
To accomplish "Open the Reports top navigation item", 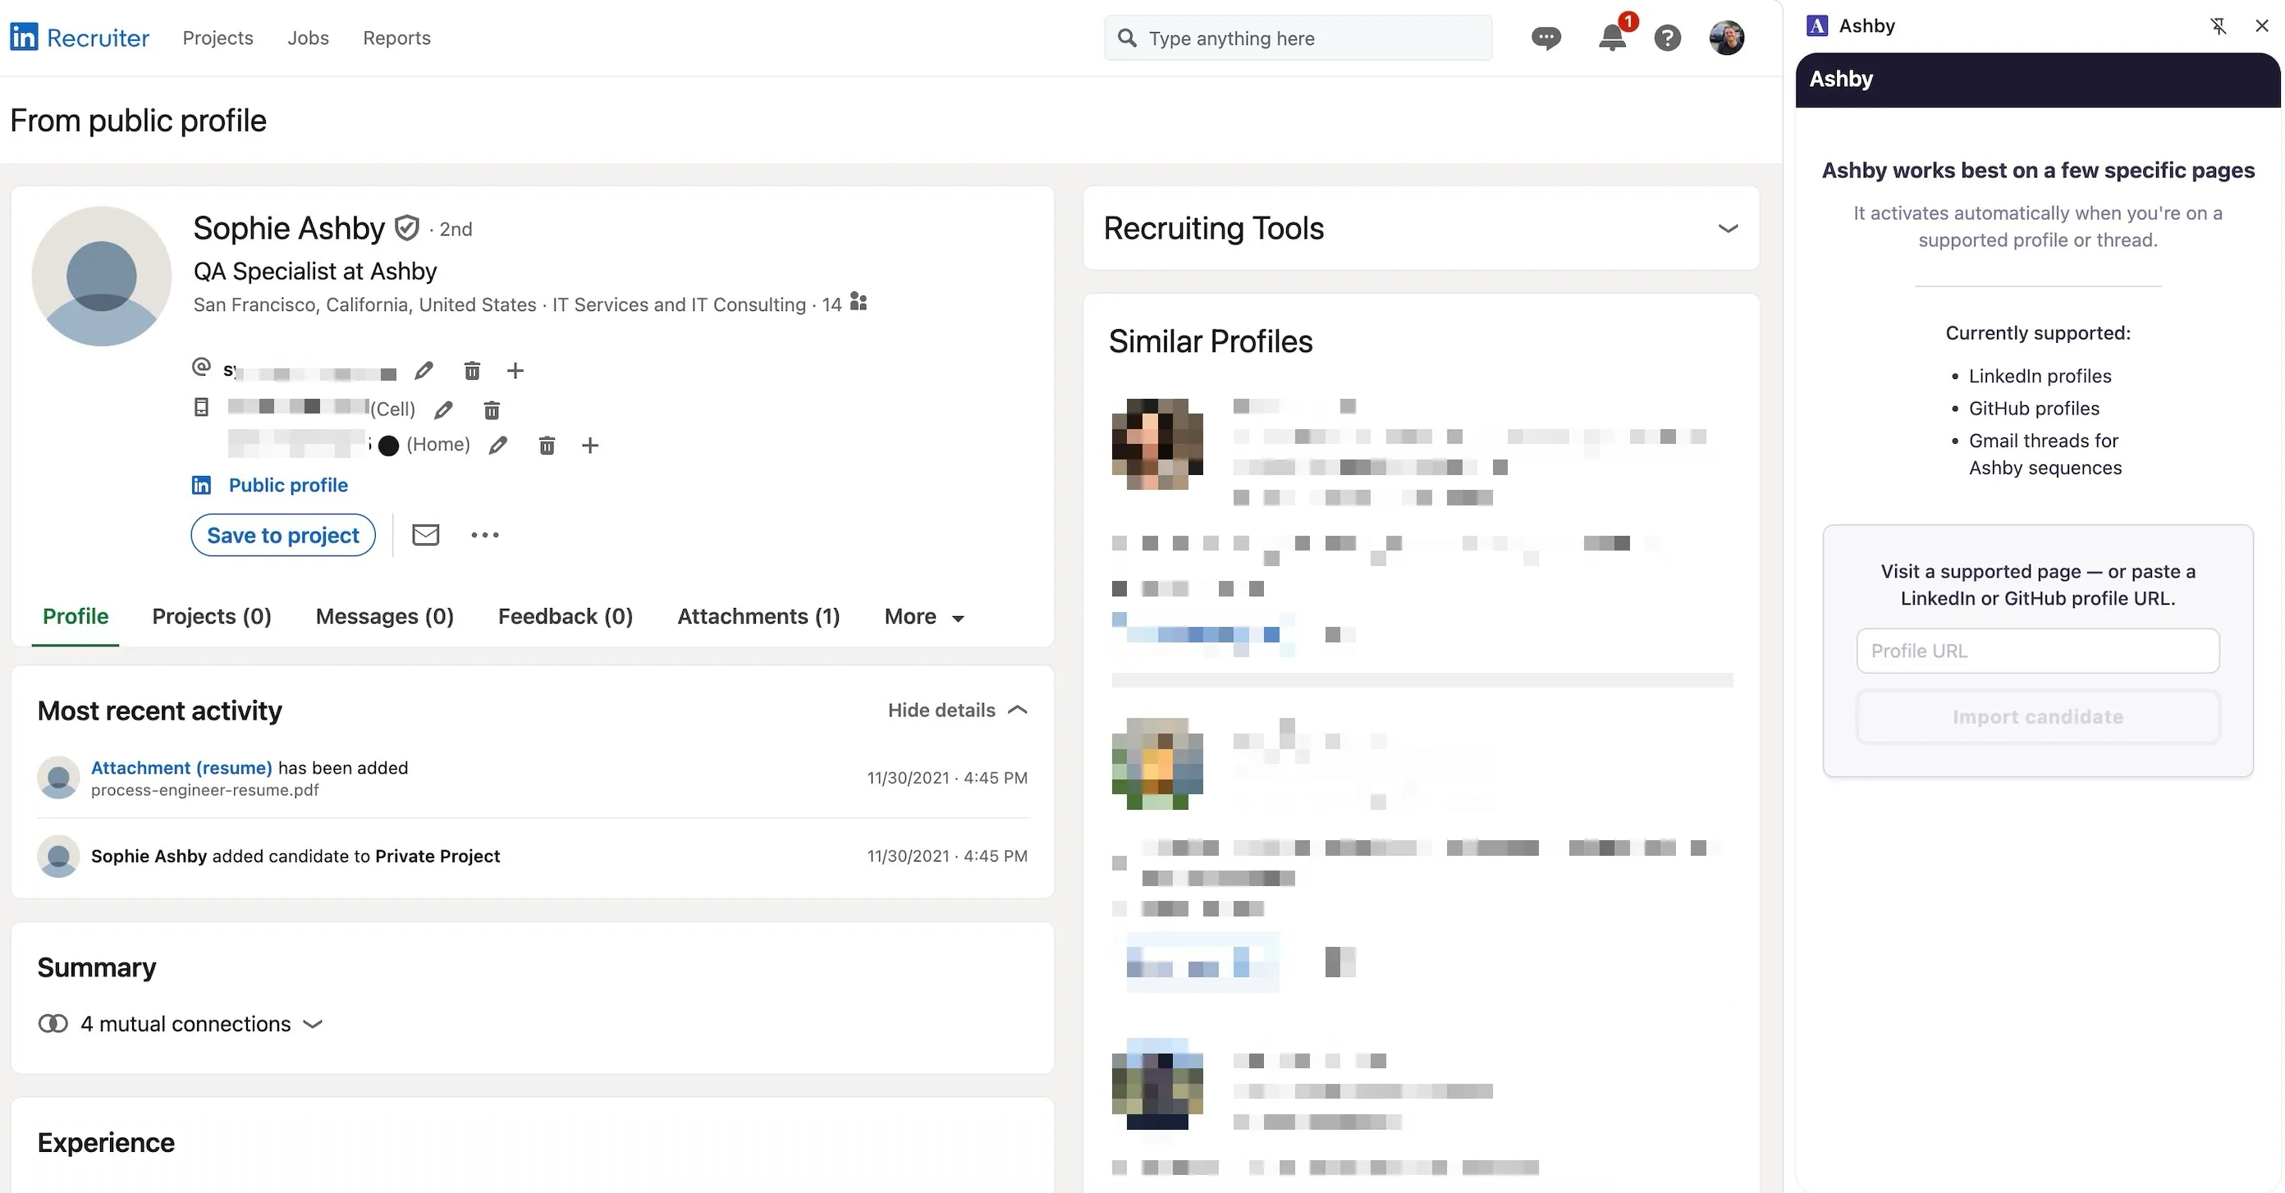I will (396, 38).
